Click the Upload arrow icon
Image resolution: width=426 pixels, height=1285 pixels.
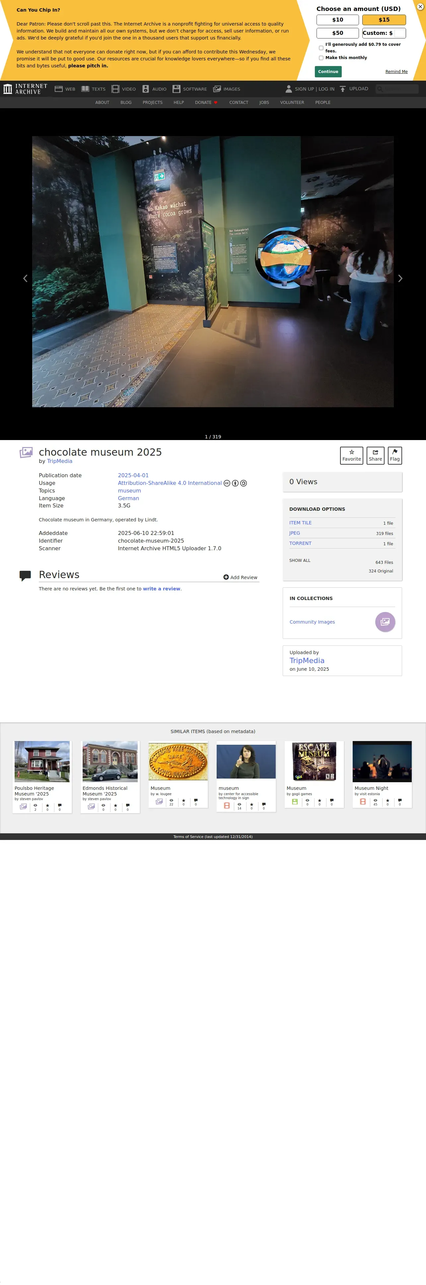[343, 89]
